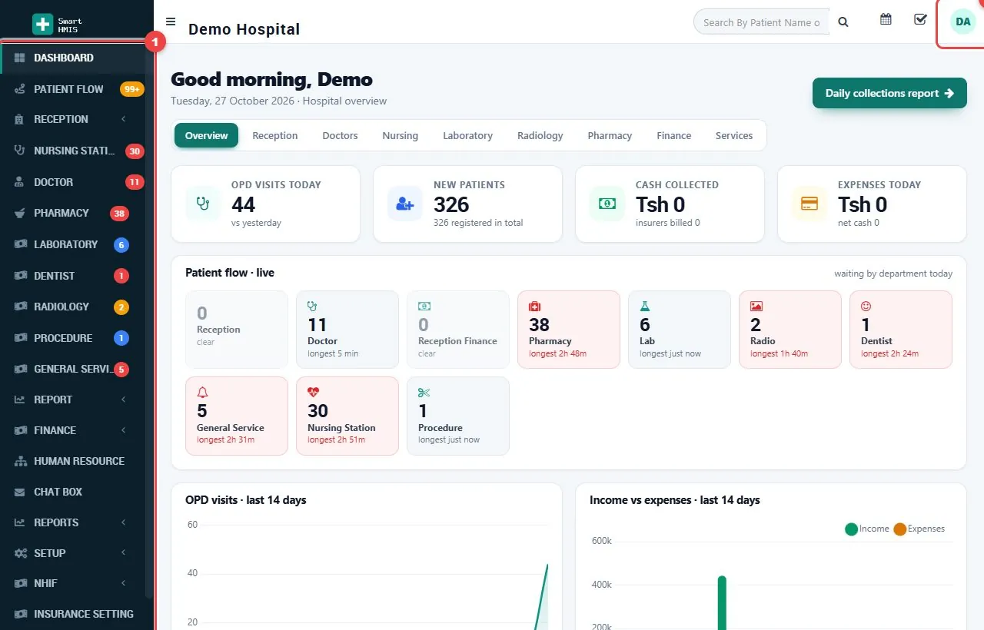Click the patient name search field
The image size is (984, 630).
click(762, 22)
